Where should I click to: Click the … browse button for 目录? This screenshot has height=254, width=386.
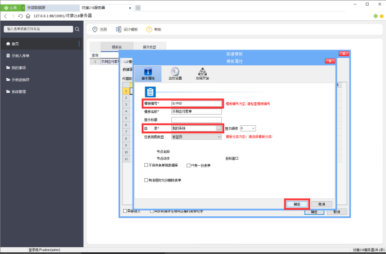pyautogui.click(x=219, y=129)
